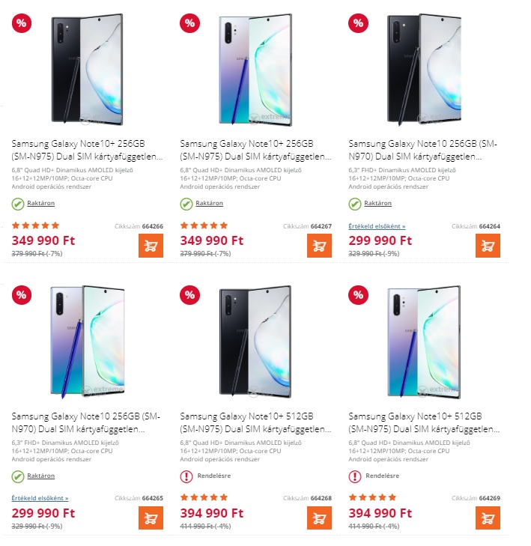Screen dimensions: 531x546
Task: Click 'Értékeld elsőként' link for item 664264
Action: click(377, 225)
